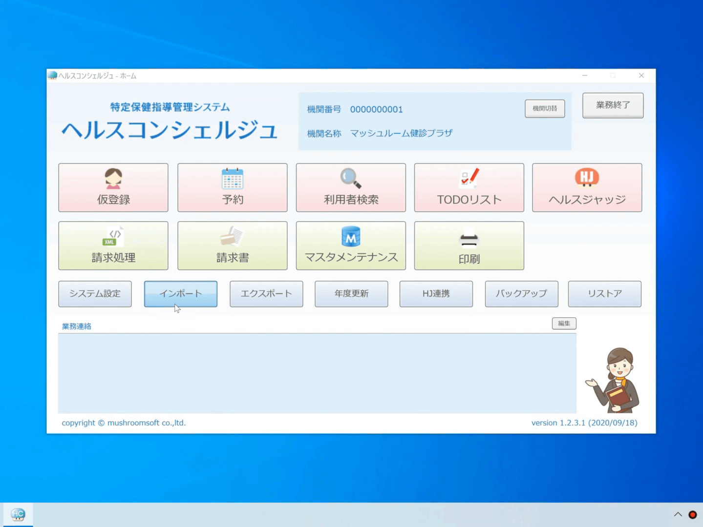Click the HC app icon in taskbar
The width and height of the screenshot is (703, 527).
click(18, 514)
